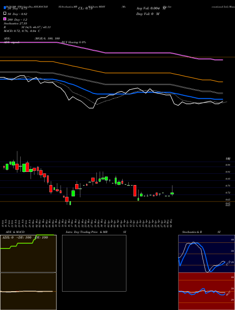235x310 pixels.
Task: Select the 'SI 14/3: 46.87 / 48.11' value
Action: 36,27
